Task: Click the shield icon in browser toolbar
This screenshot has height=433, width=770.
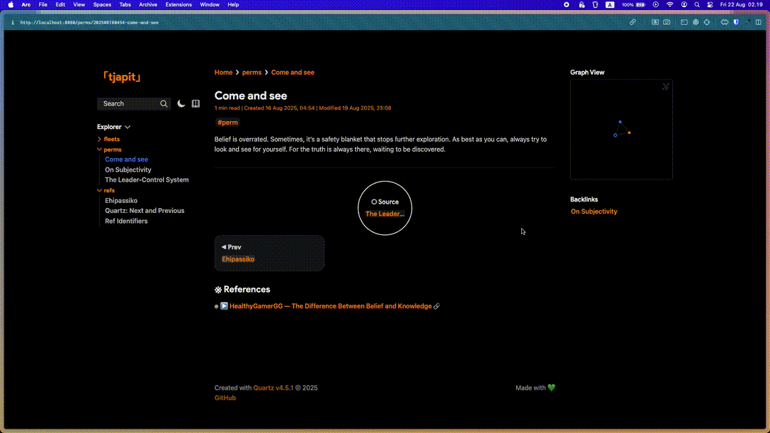Action: [736, 22]
